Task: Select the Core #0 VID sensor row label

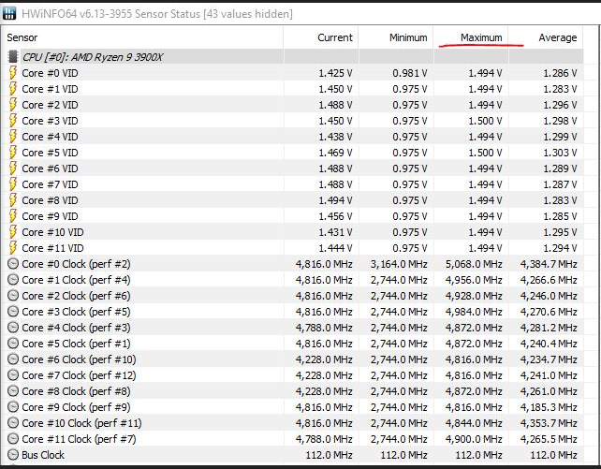Action: coord(50,73)
